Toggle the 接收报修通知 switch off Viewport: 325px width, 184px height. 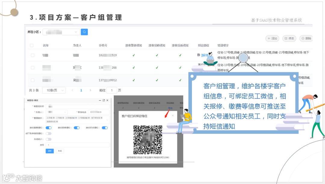(x=77, y=128)
